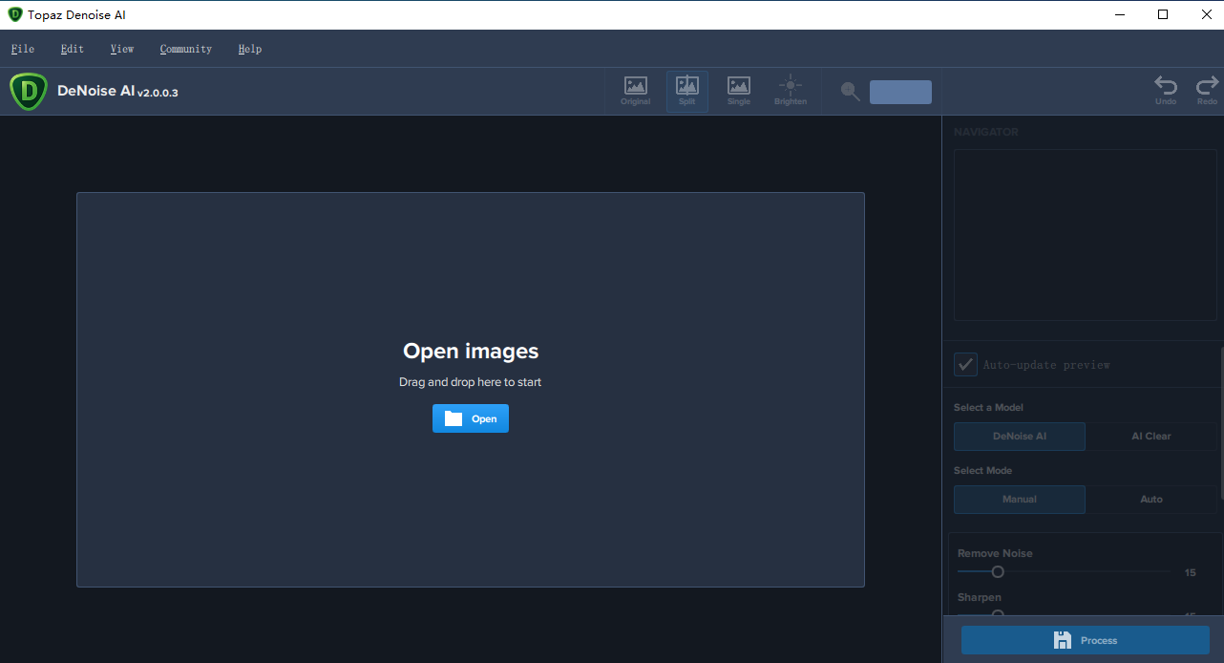Click the blue Open button
Viewport: 1224px width, 663px height.
471,418
